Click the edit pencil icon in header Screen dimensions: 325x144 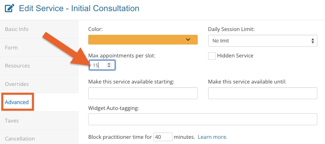click(x=10, y=8)
